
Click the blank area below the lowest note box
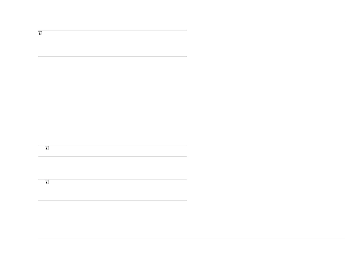point(113,219)
